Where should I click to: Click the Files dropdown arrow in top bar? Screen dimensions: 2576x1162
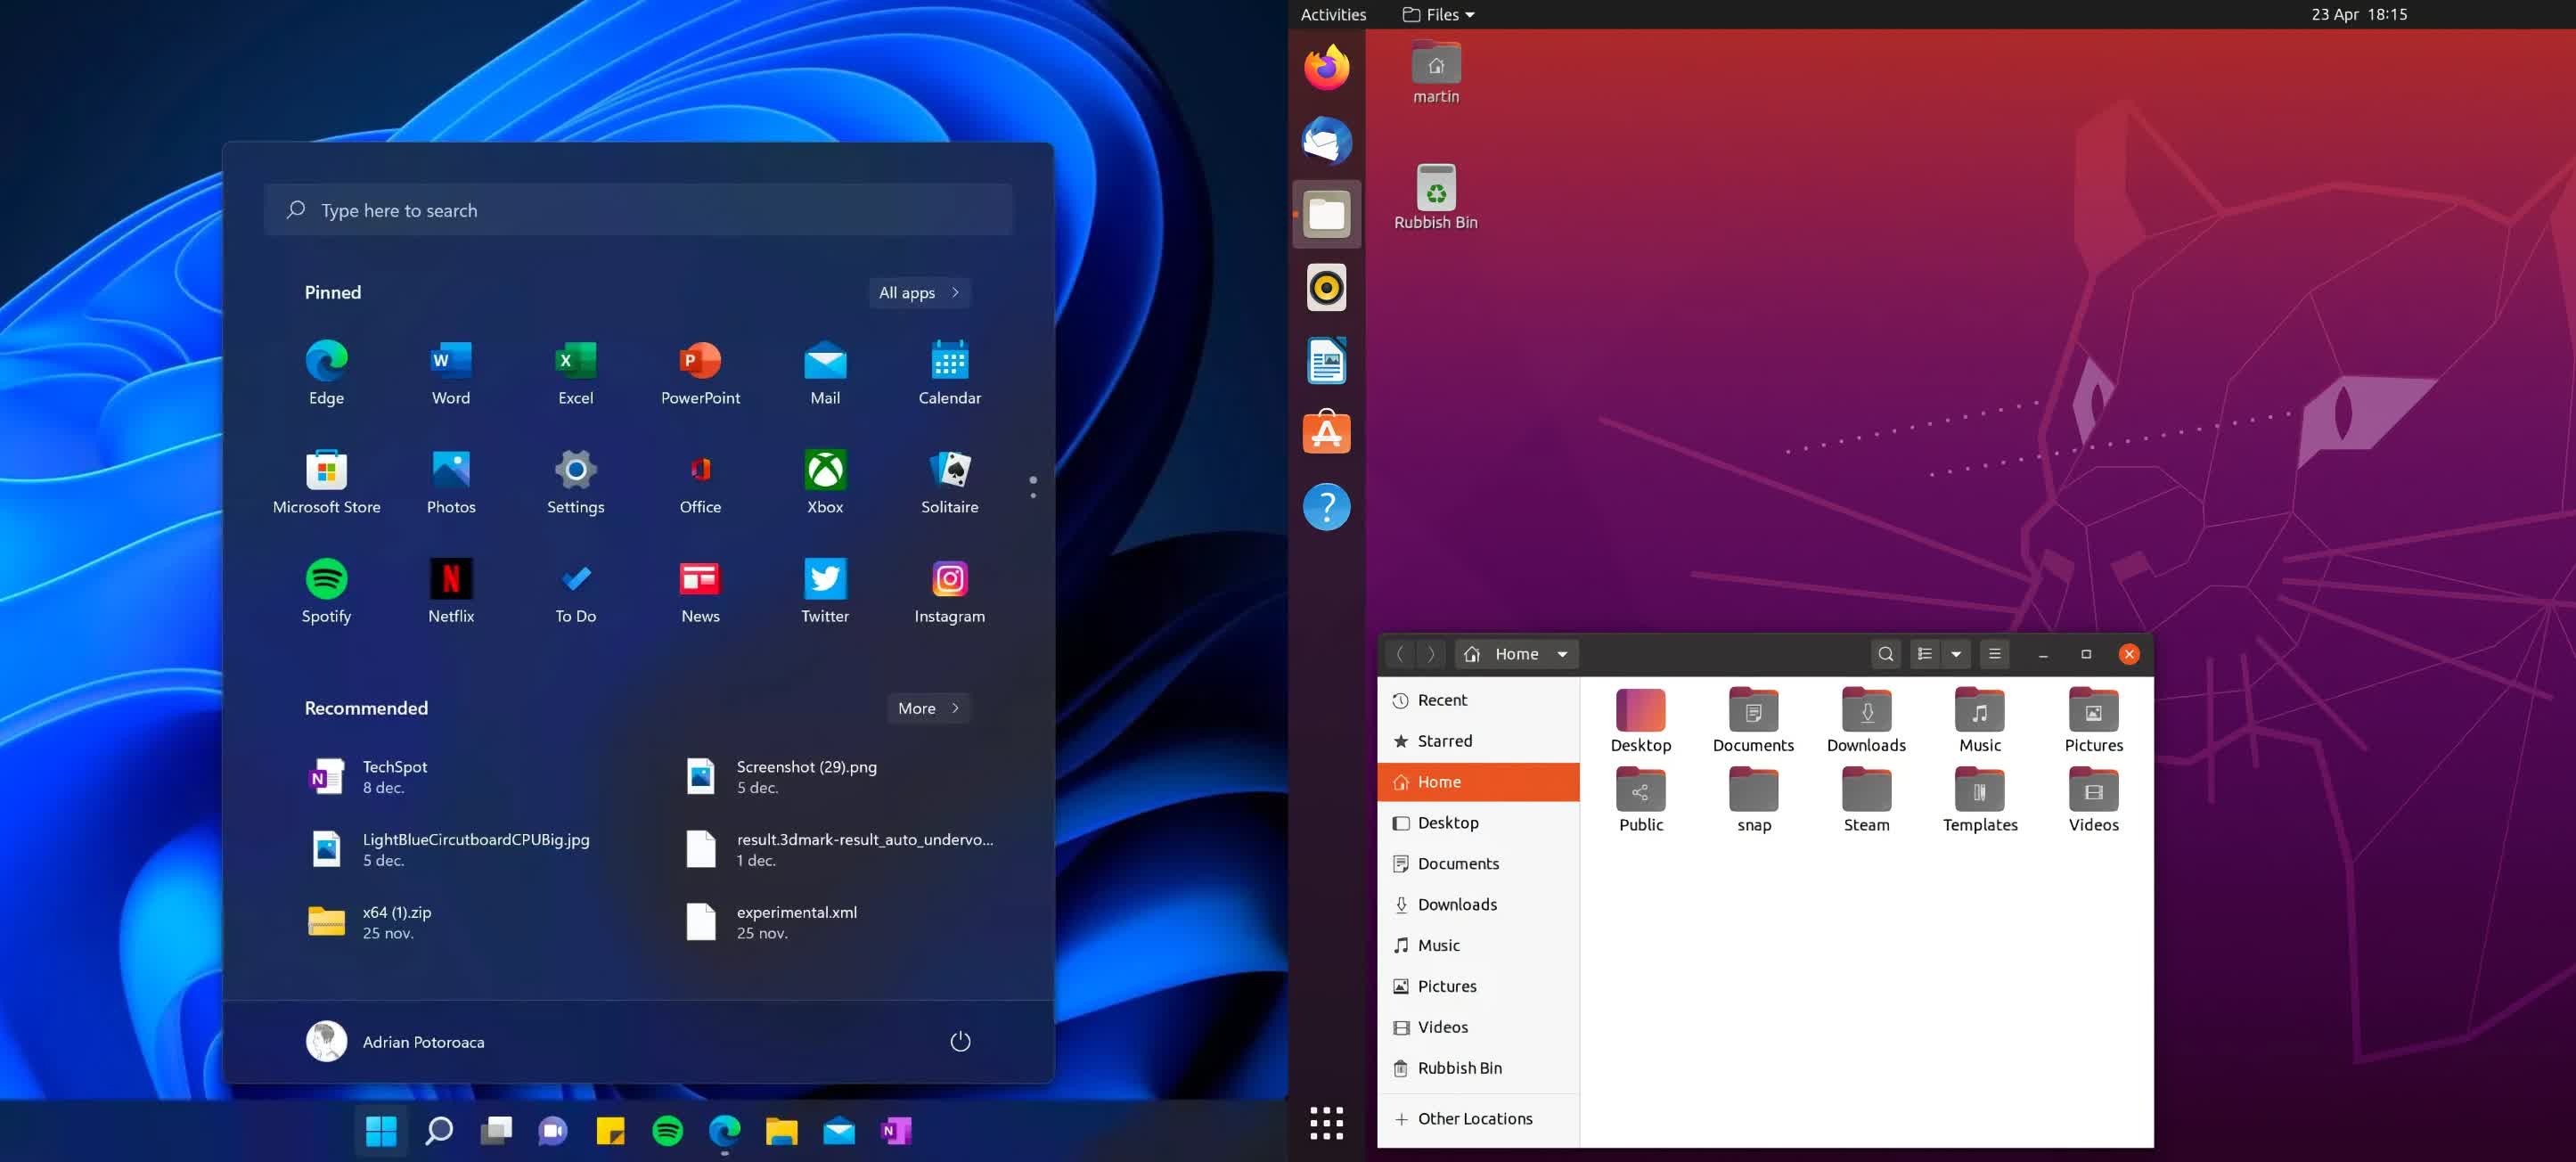tap(1468, 13)
